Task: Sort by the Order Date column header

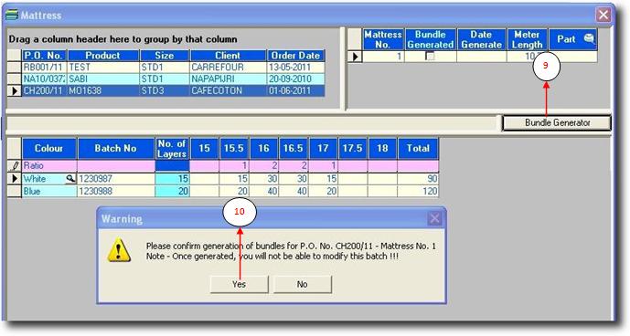Action: (295, 56)
